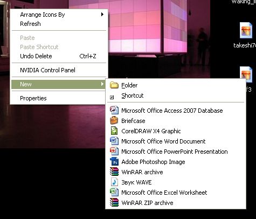Click the Word Document icon
The height and width of the screenshot is (219, 256).
coord(114,141)
